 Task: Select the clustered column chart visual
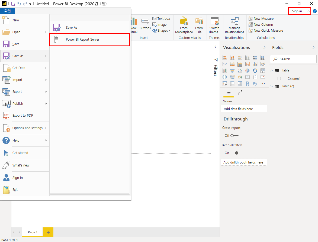pos(248,58)
